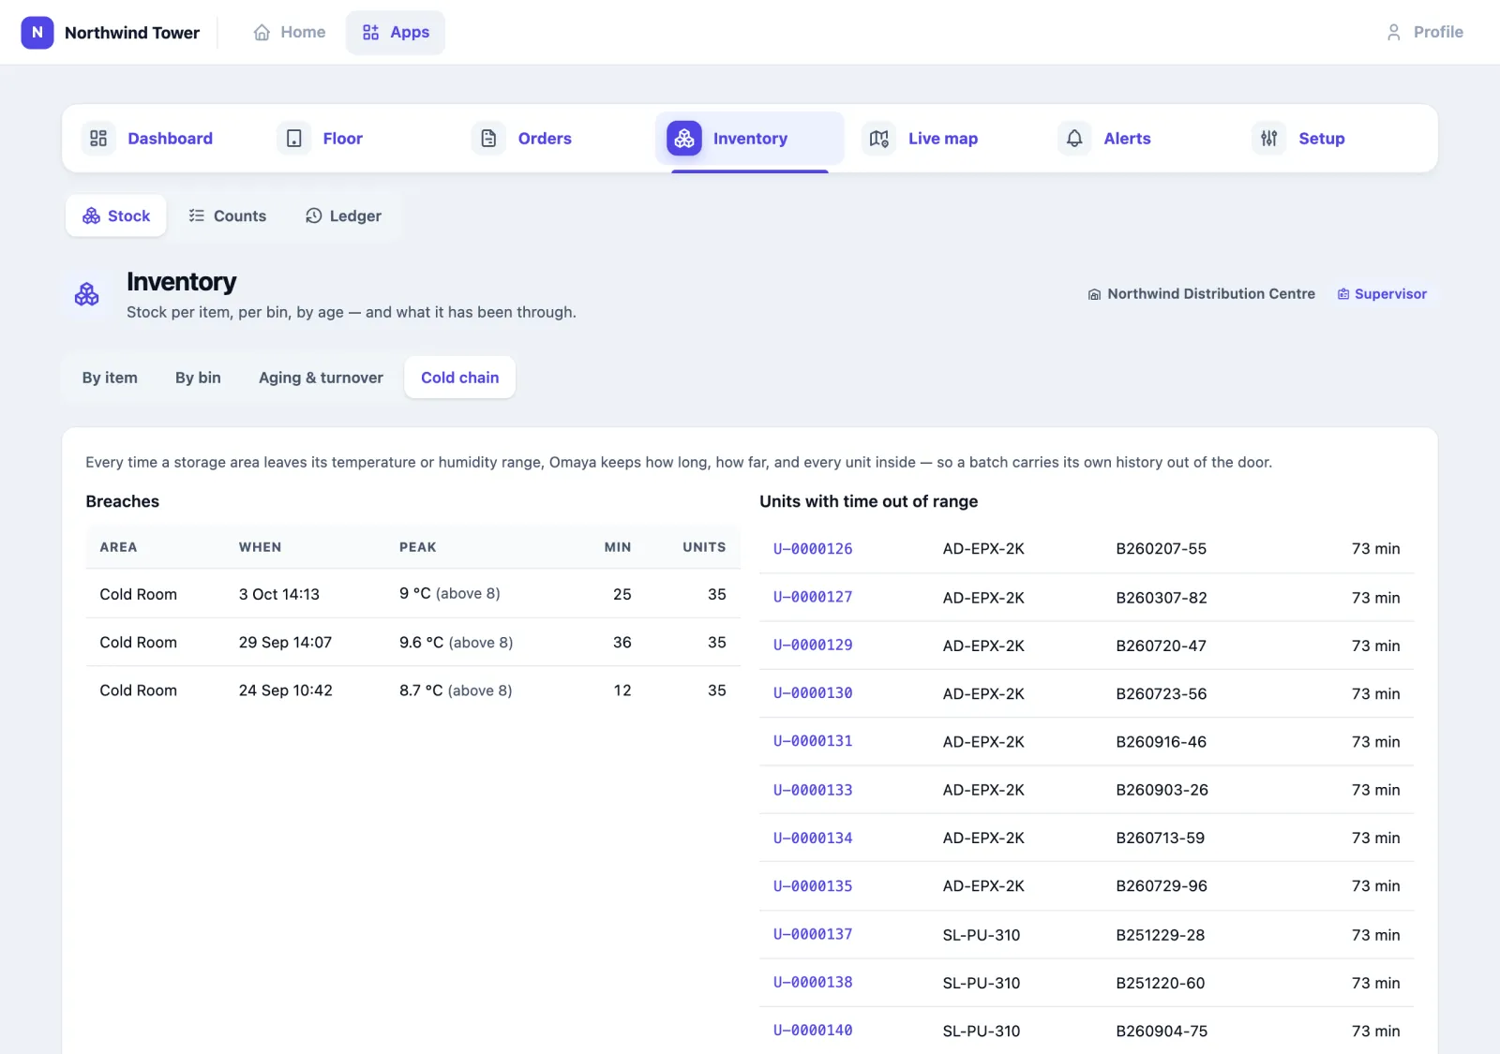Open the Orders section label
This screenshot has width=1500, height=1054.
tap(545, 139)
